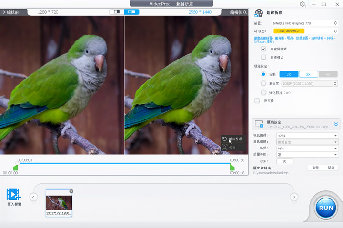Open the AI 模型 Real Smooth v3 dropdown
The height and width of the screenshot is (228, 343).
coord(305,31)
